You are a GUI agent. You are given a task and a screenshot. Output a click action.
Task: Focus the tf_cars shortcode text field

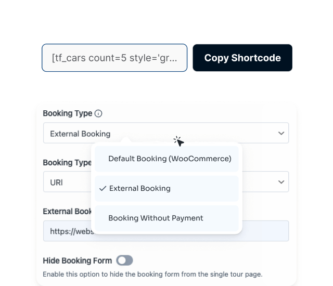(114, 58)
